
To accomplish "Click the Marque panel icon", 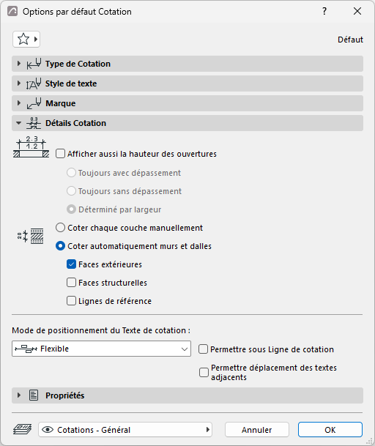I will click(x=34, y=103).
